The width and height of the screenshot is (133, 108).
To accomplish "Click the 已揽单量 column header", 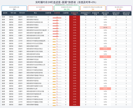I will coord(66,13).
